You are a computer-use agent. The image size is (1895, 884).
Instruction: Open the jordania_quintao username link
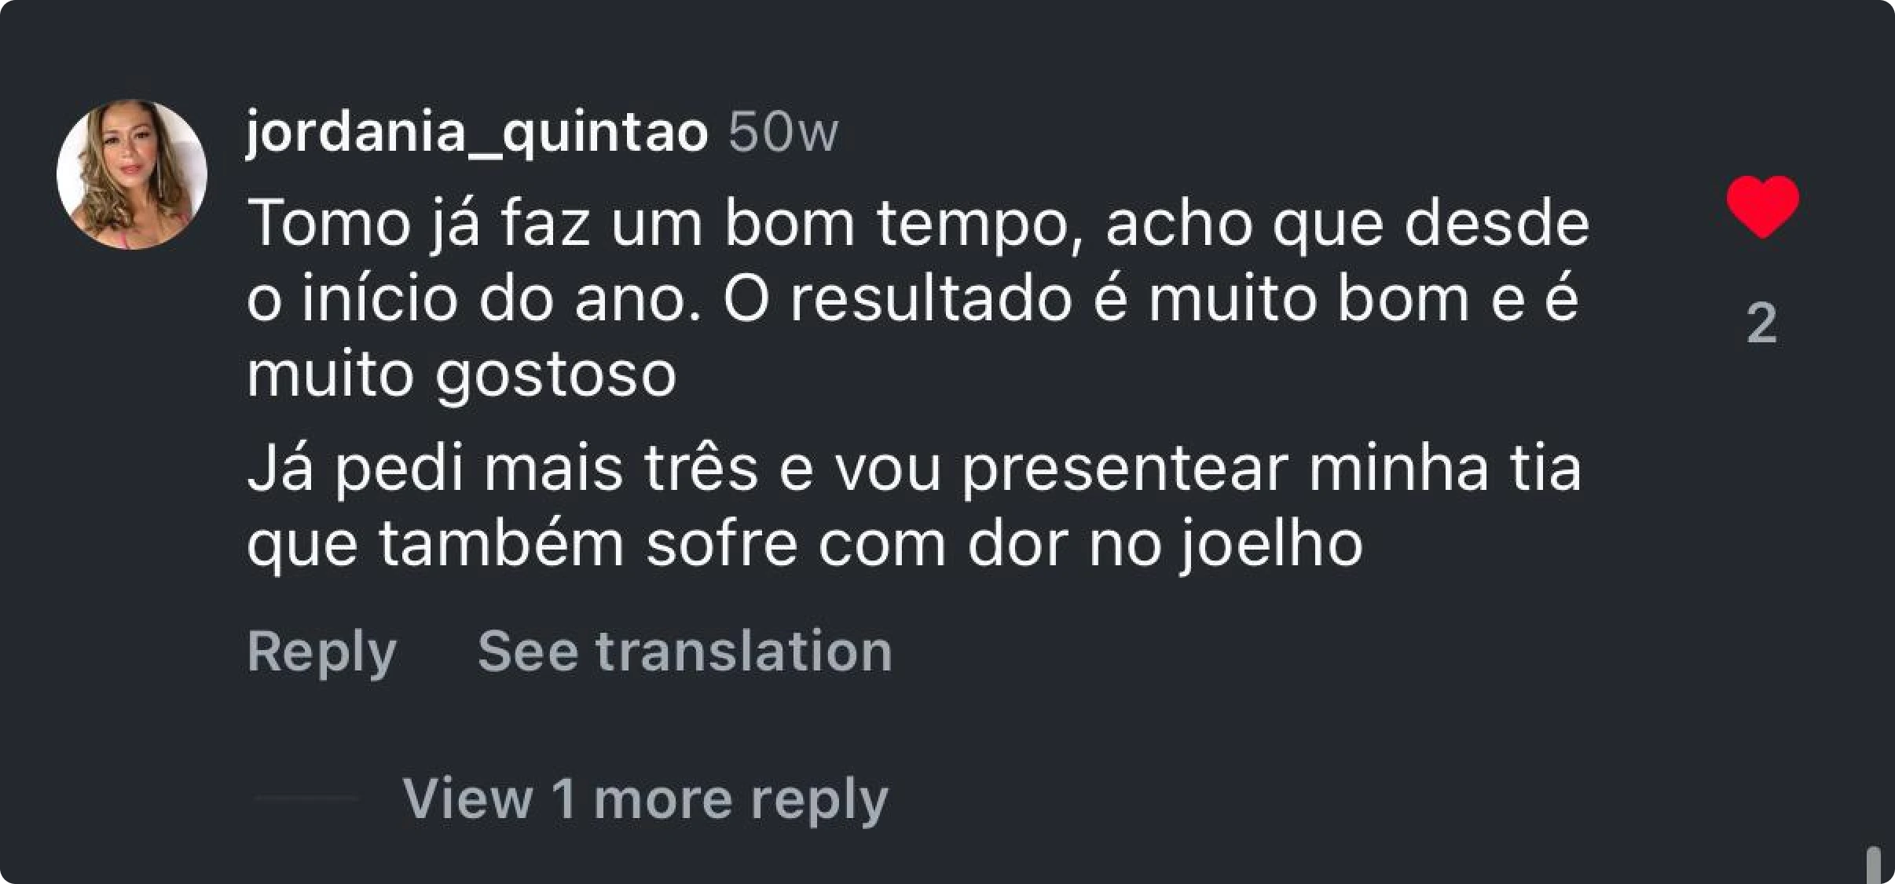[x=477, y=132]
